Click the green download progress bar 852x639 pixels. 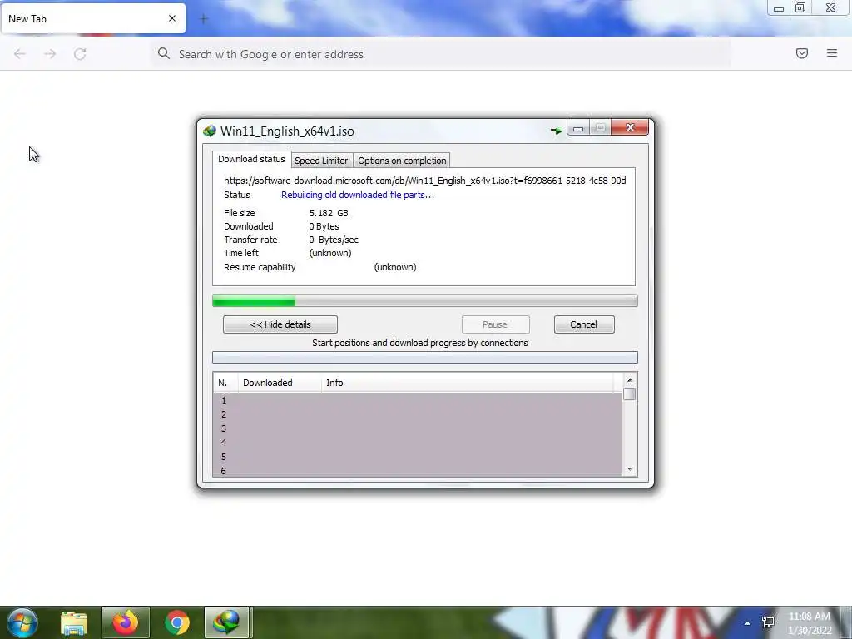pyautogui.click(x=425, y=300)
